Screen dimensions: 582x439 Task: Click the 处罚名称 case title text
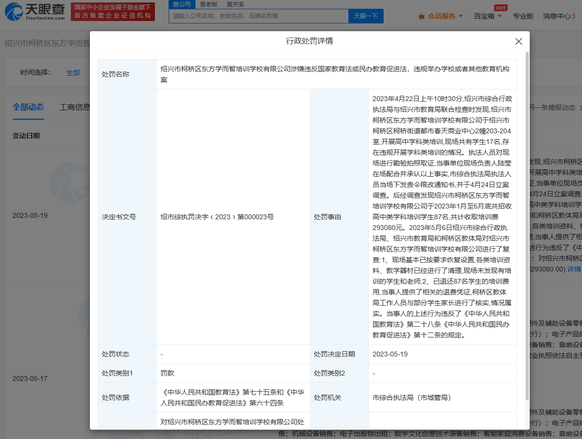click(335, 74)
